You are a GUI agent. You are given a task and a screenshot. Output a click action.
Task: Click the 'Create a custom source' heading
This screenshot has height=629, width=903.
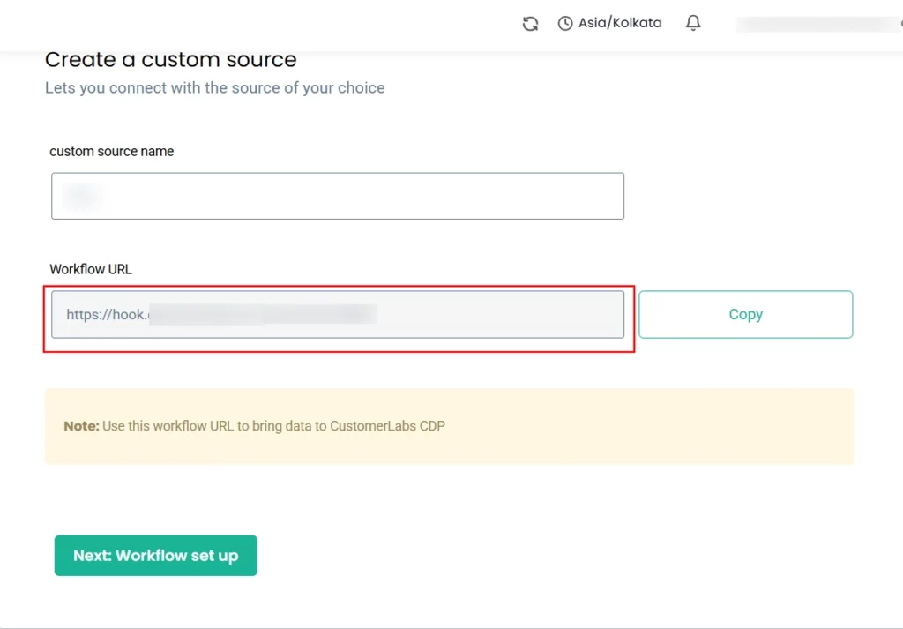pos(170,59)
